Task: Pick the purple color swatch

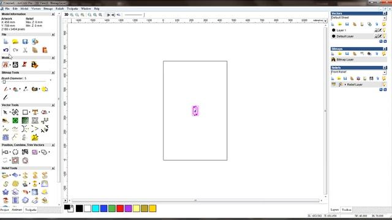Action: point(128,208)
